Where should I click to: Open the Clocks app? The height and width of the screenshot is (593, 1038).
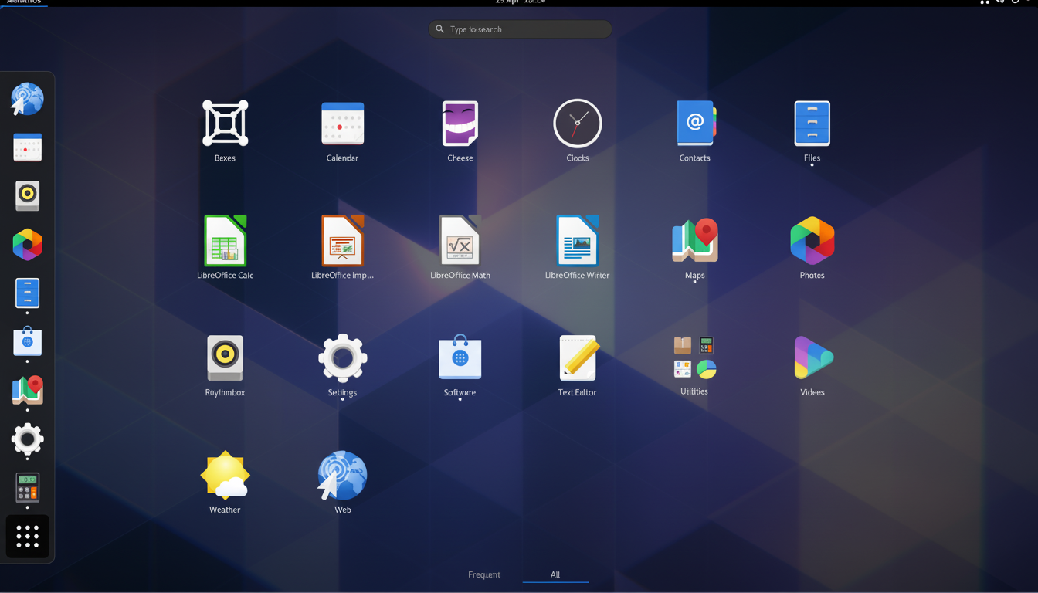[577, 124]
